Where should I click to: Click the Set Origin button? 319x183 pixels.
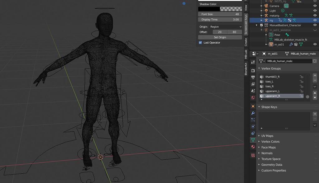pos(220,37)
